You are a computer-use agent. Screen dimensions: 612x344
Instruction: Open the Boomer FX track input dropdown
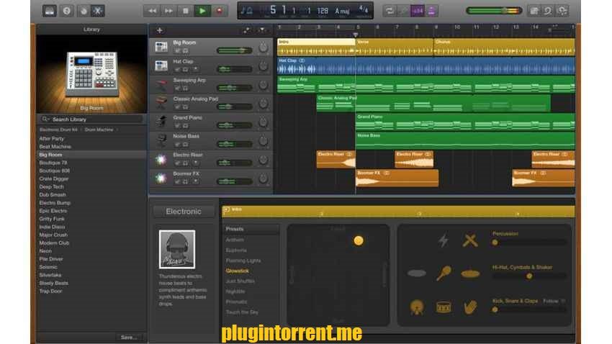196,182
